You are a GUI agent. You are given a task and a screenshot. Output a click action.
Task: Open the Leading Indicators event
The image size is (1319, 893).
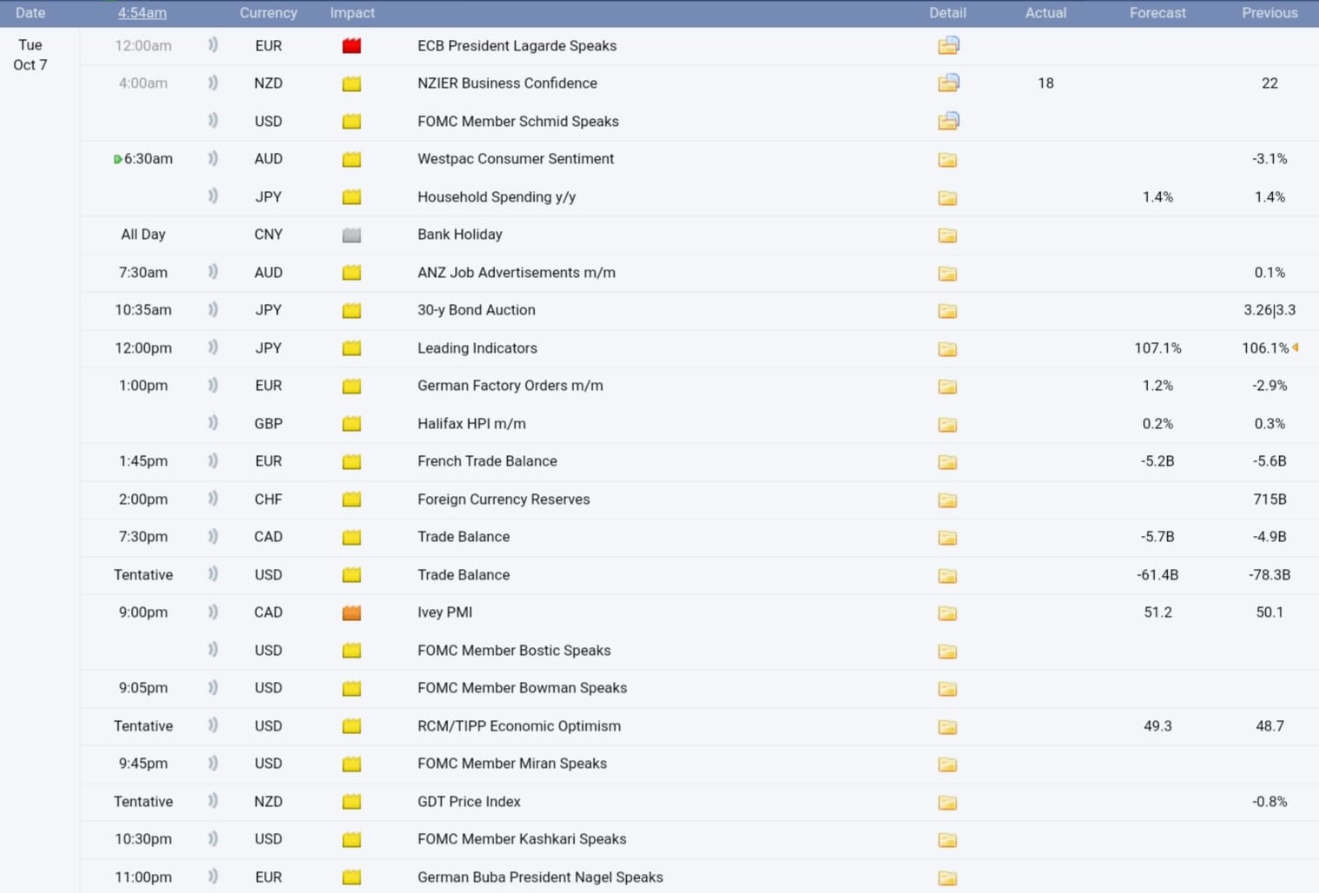477,348
